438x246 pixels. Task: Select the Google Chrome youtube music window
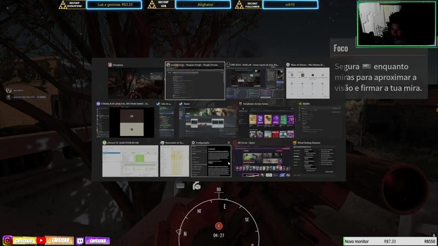pyautogui.click(x=195, y=81)
